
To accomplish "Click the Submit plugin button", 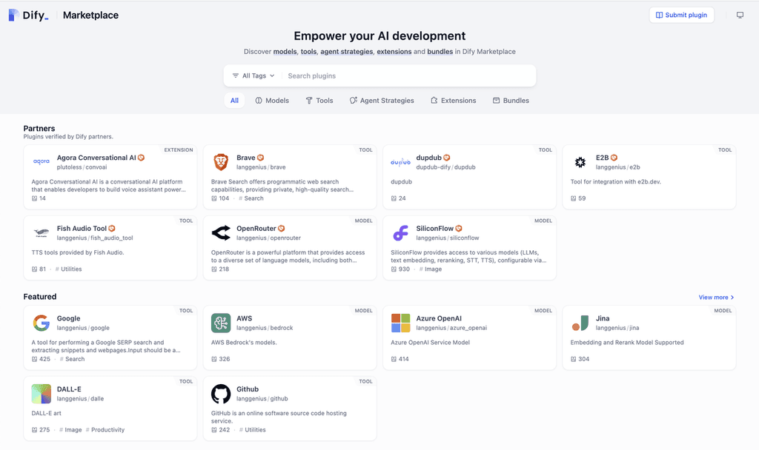I will (x=681, y=15).
